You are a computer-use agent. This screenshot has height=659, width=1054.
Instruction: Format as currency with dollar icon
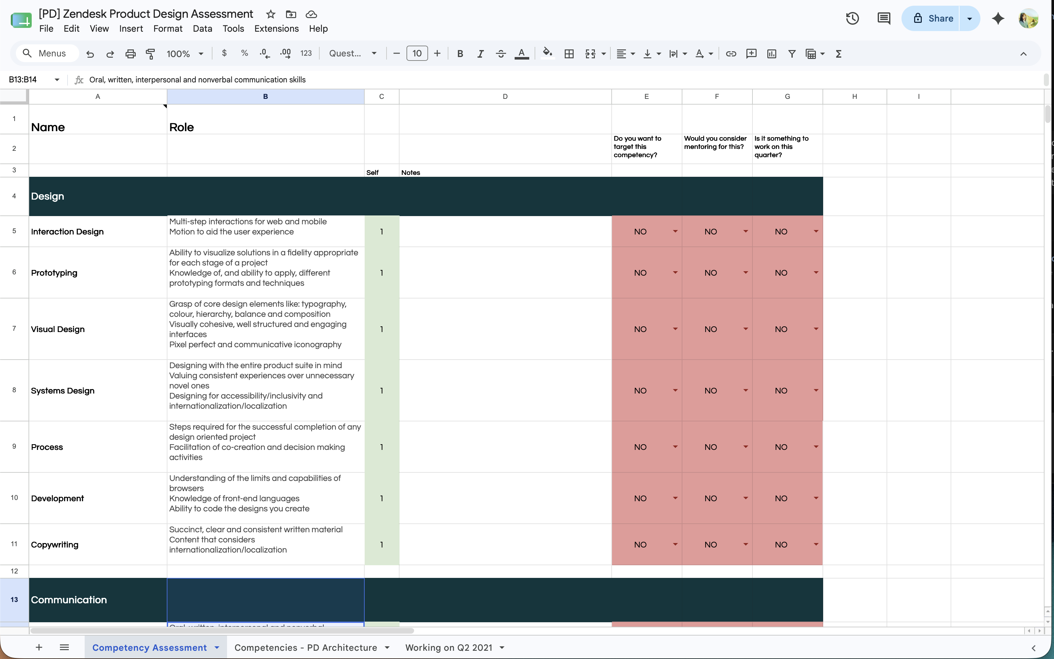click(224, 53)
